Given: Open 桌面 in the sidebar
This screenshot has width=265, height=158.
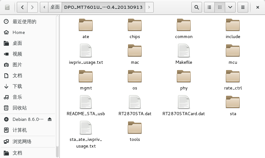Looking at the screenshot, I should tap(28, 43).
